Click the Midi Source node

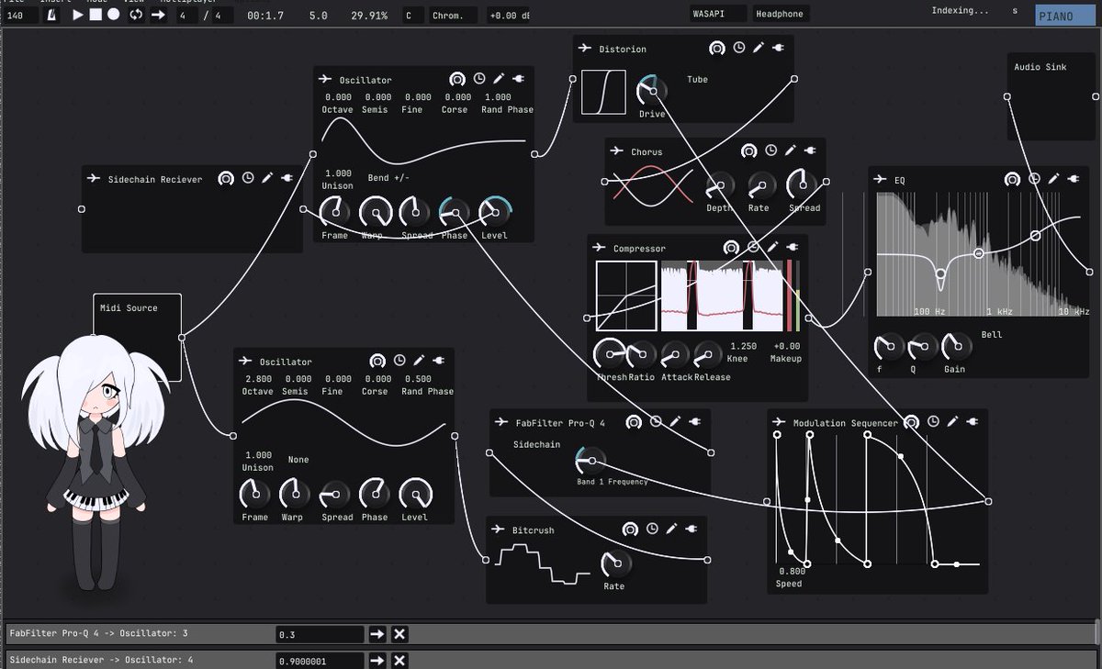[138, 338]
